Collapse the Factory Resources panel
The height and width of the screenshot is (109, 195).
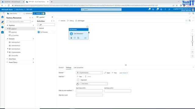point(33,18)
